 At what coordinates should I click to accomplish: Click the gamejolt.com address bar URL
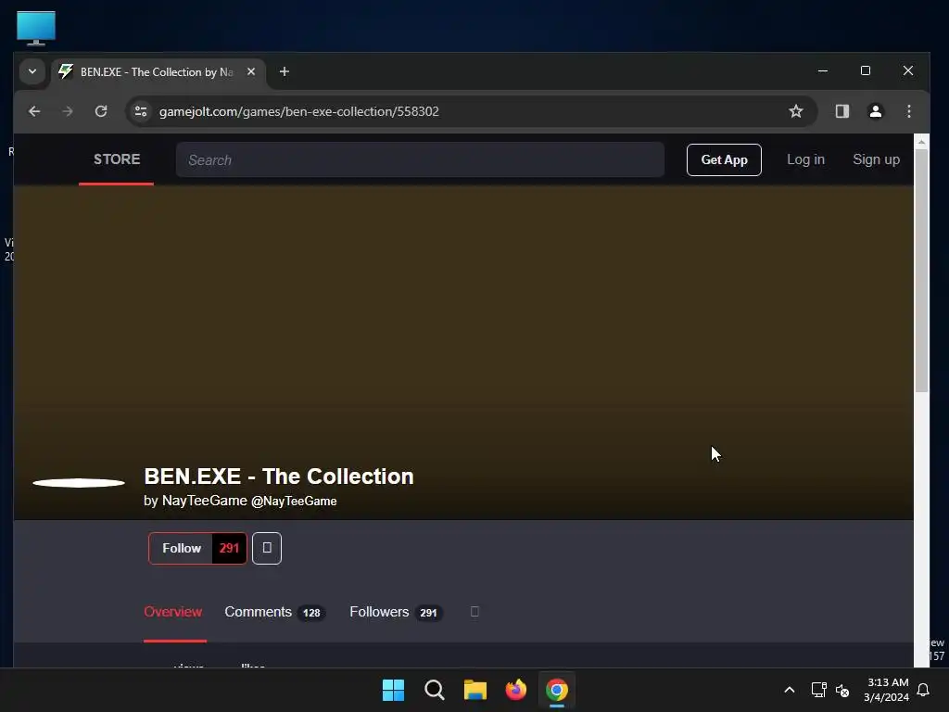(299, 111)
